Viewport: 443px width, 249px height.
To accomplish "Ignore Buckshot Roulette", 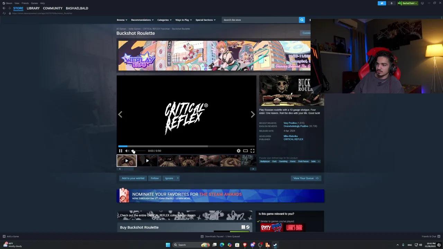I will pyautogui.click(x=169, y=178).
